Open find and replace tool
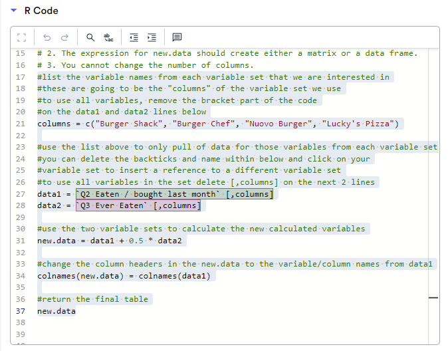448x351 pixels. click(108, 37)
